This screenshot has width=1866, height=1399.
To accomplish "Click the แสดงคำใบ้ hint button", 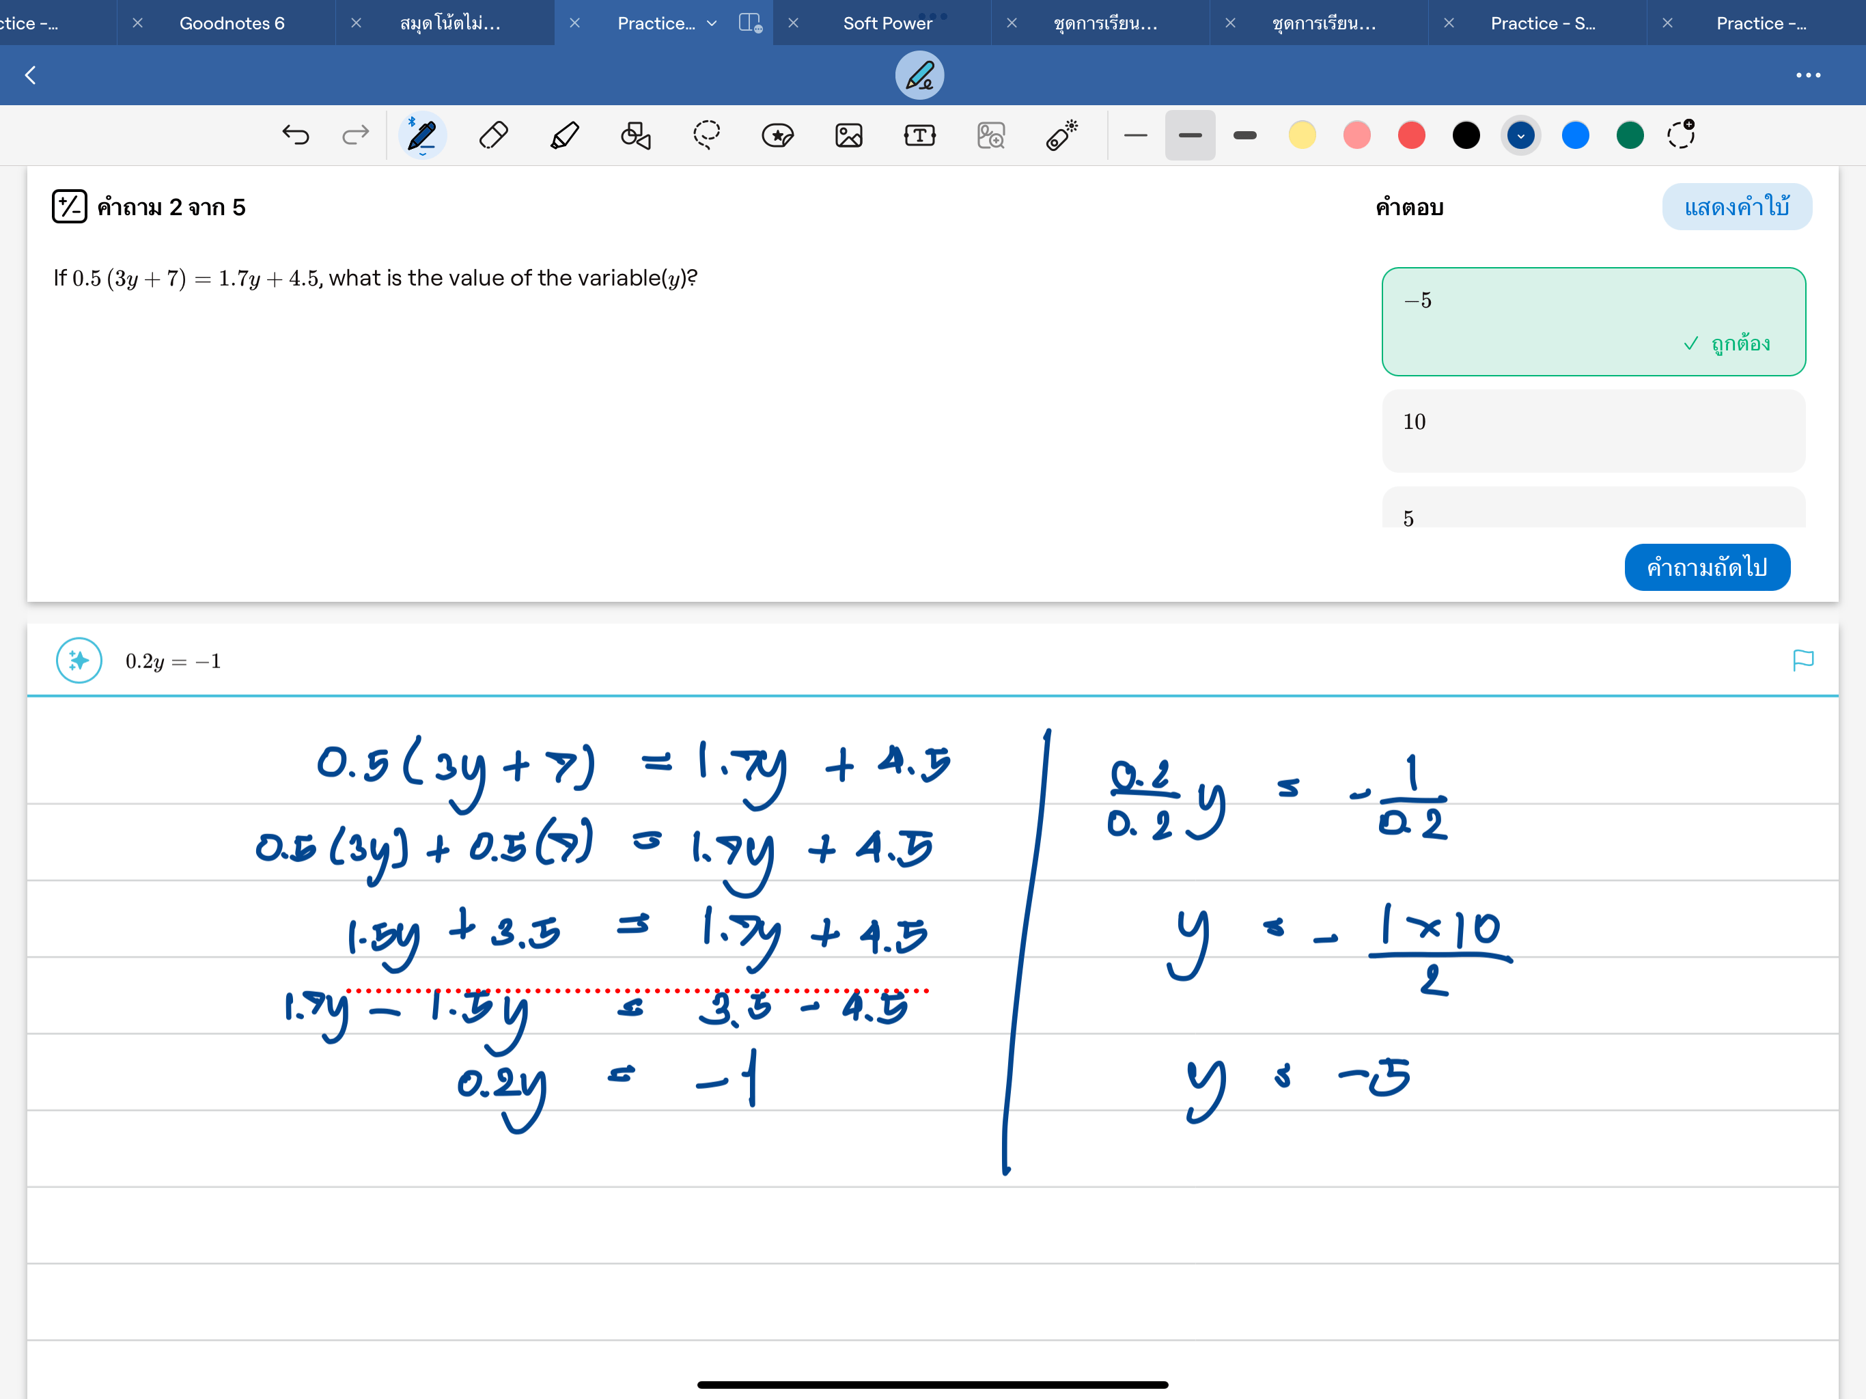I will tap(1736, 207).
